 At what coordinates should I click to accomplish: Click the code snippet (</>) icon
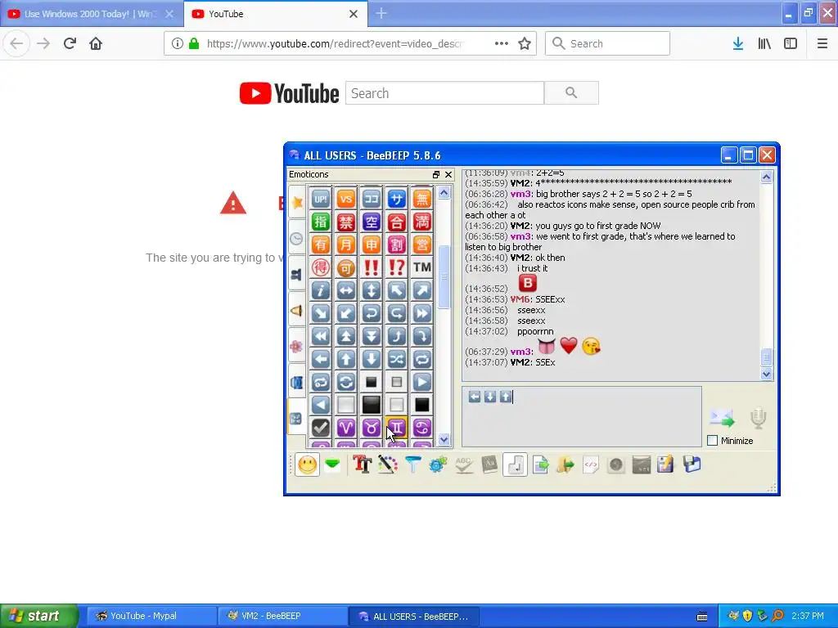pyautogui.click(x=591, y=464)
